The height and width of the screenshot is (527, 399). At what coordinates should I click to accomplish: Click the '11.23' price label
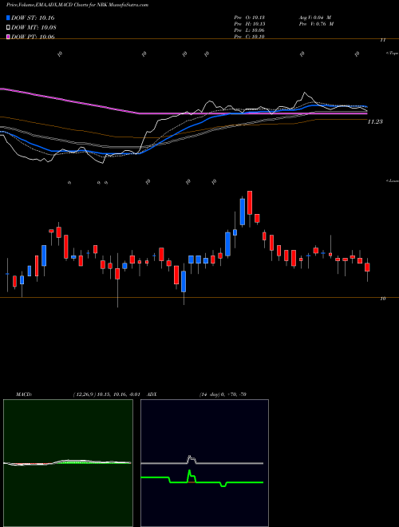pos(375,122)
